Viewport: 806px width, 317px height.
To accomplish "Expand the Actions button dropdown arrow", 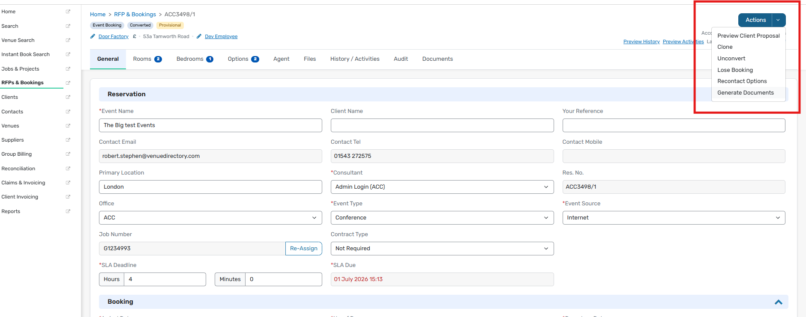I will click(779, 20).
